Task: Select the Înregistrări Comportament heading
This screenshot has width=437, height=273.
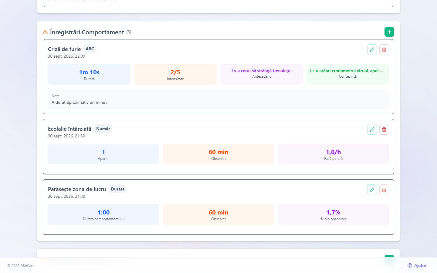Action: [87, 32]
